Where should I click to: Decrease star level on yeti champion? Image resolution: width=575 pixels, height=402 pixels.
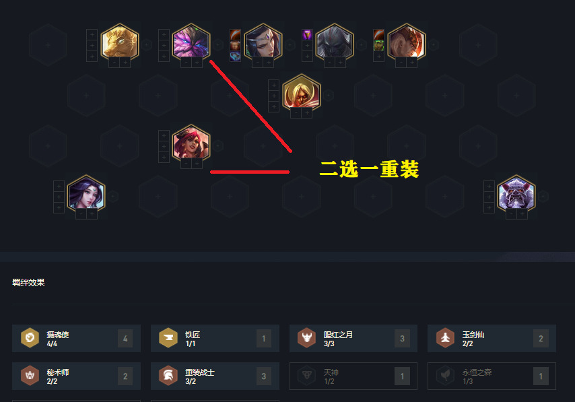click(x=511, y=214)
